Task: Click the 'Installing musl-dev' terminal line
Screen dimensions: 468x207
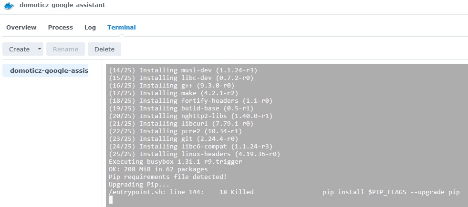Action: coord(183,70)
